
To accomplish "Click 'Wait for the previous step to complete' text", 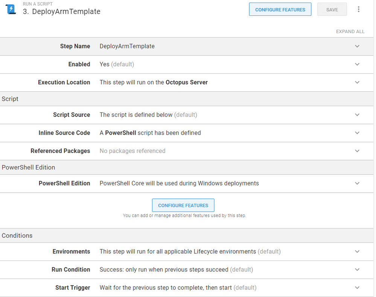I will [152, 288].
